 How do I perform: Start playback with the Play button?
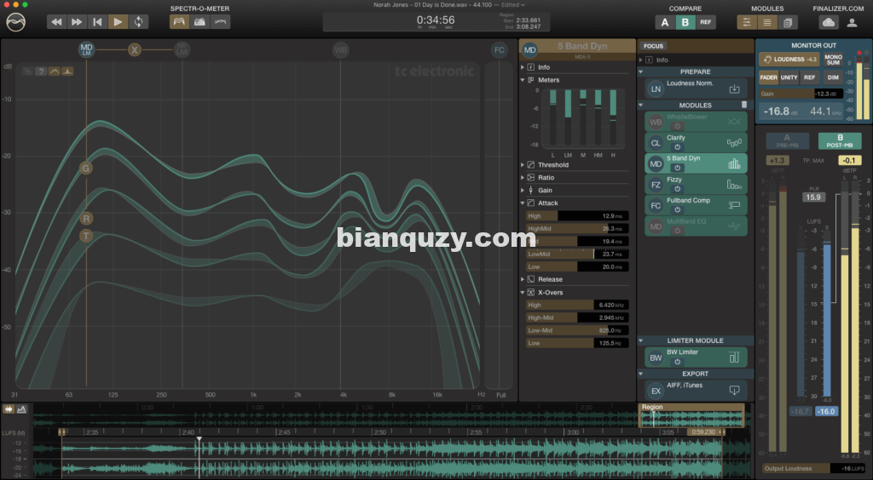click(118, 21)
